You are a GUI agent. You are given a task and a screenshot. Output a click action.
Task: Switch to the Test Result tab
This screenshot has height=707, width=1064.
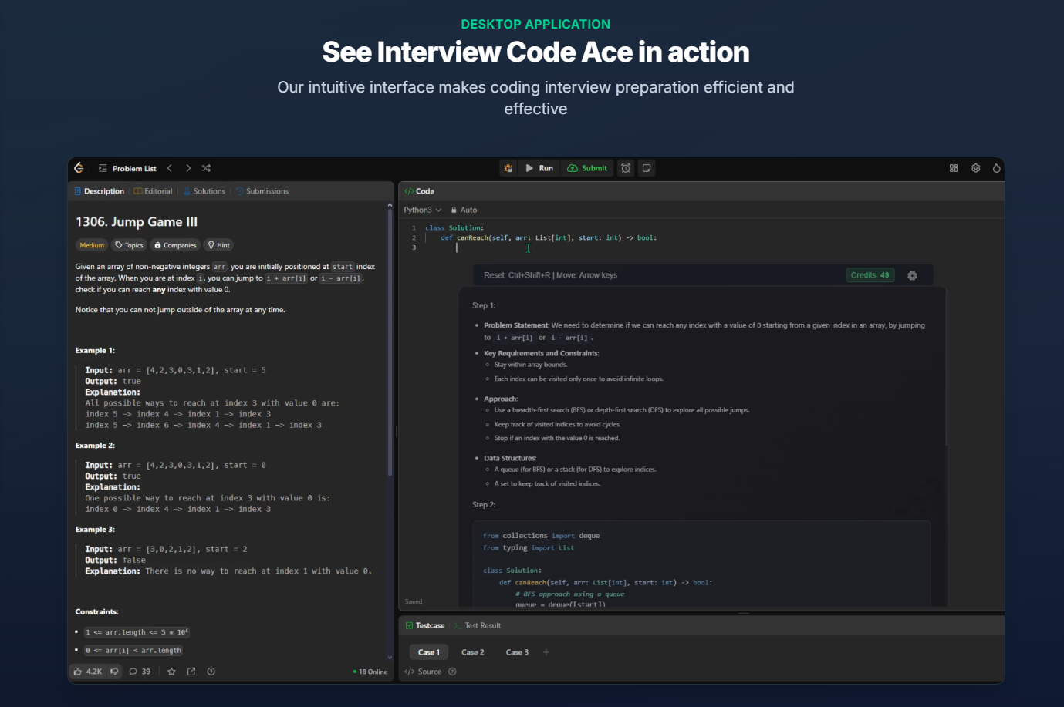point(477,625)
